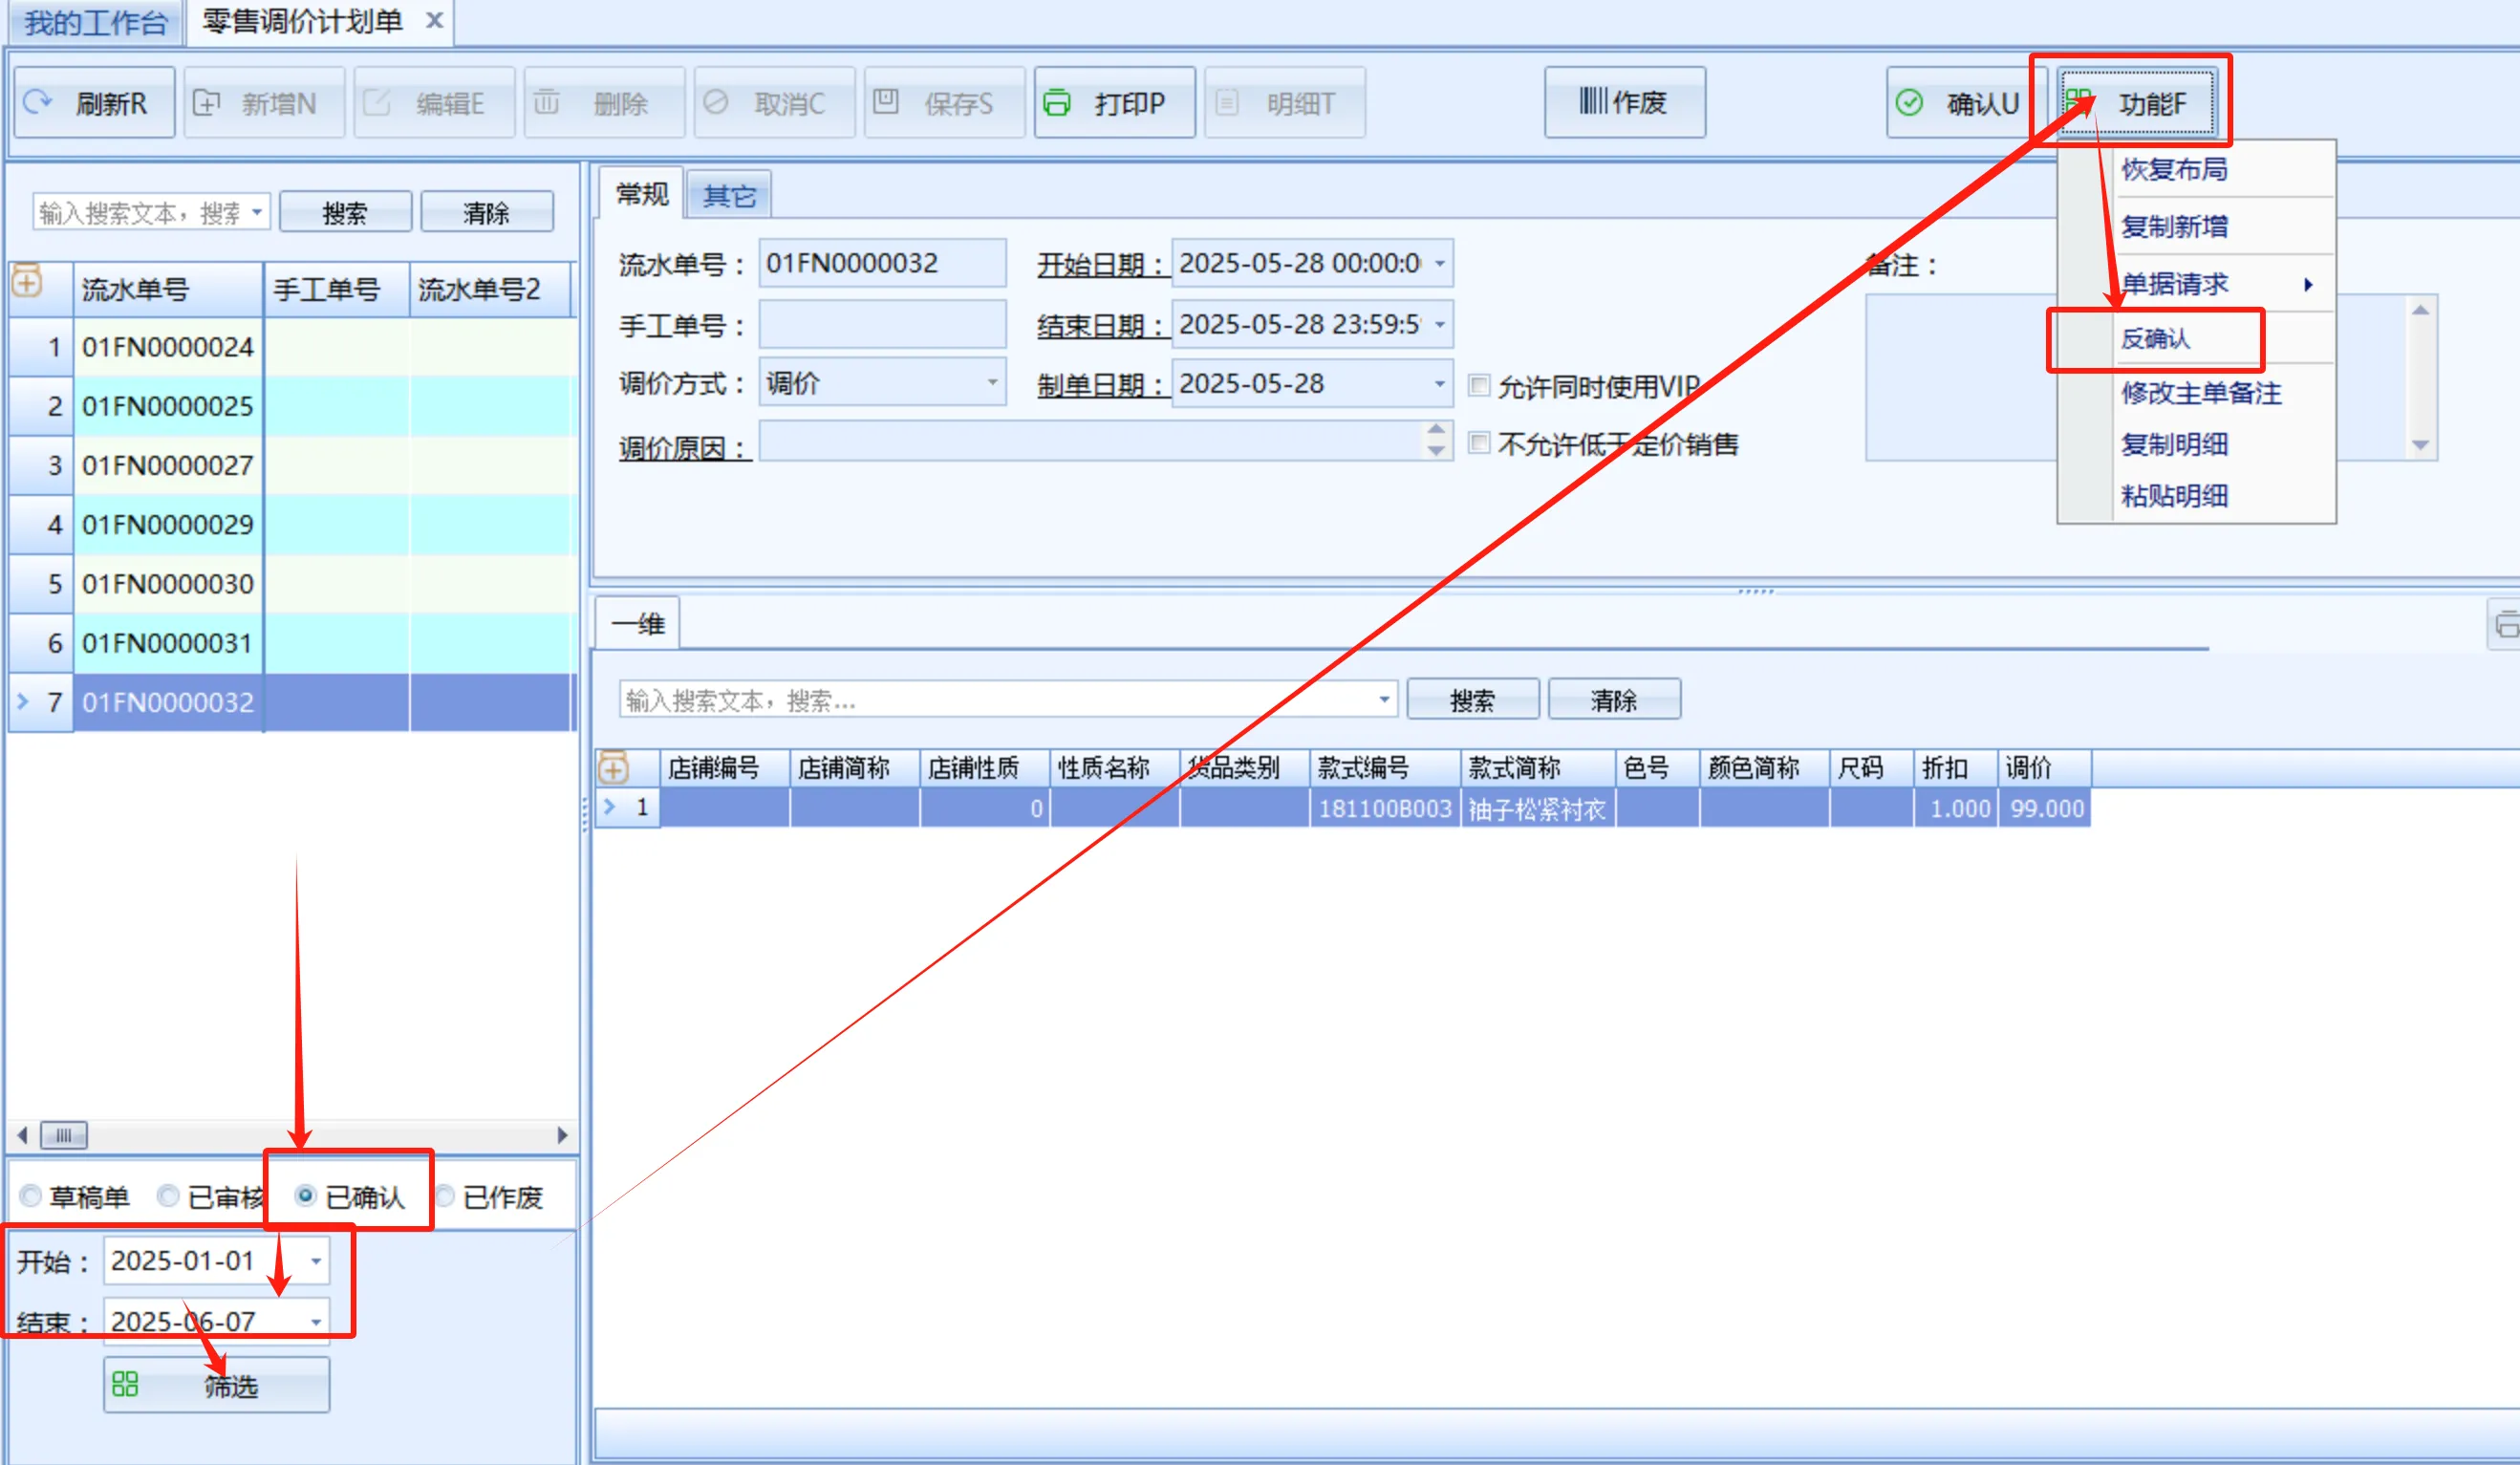
Task: Click 清除 button beside the list search
Action: pos(486,213)
